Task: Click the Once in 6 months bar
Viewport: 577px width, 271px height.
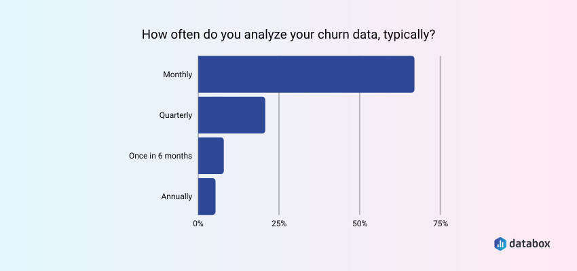Action: pos(210,156)
